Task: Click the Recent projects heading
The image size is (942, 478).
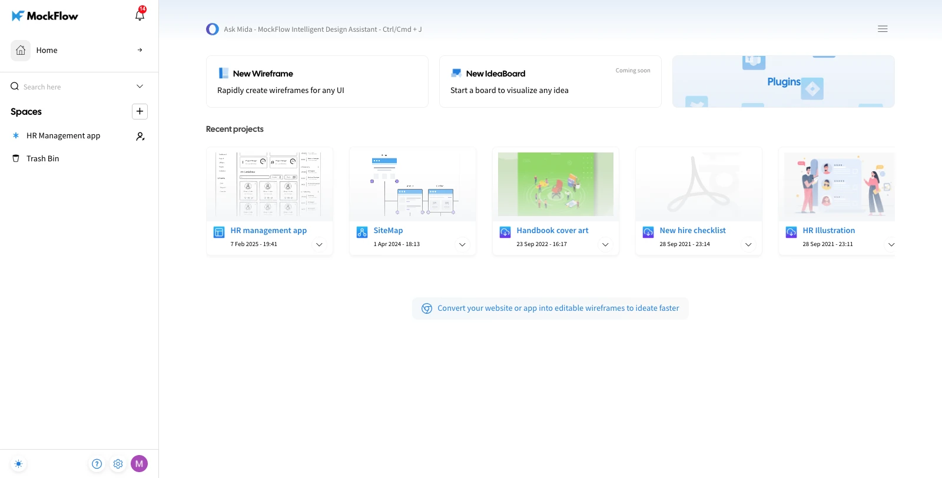Action: pyautogui.click(x=234, y=129)
